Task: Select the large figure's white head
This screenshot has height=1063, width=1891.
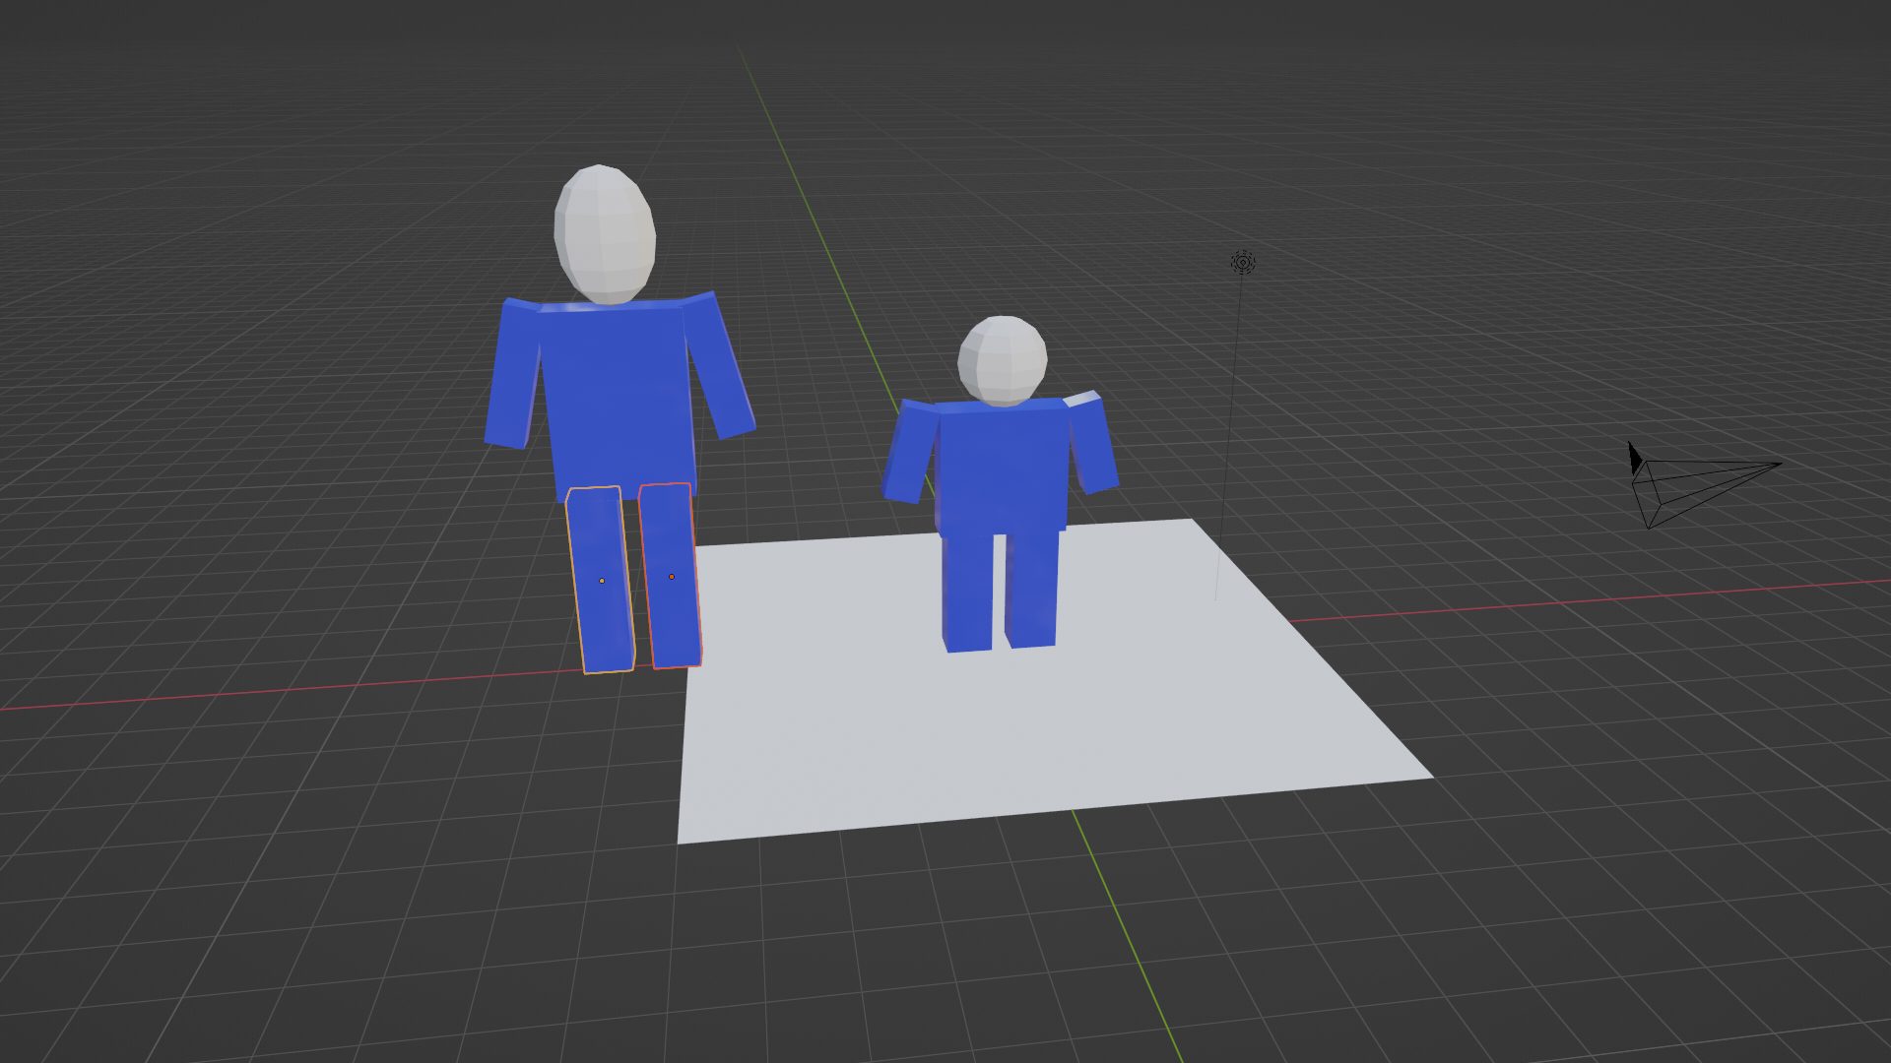Action: click(x=605, y=234)
